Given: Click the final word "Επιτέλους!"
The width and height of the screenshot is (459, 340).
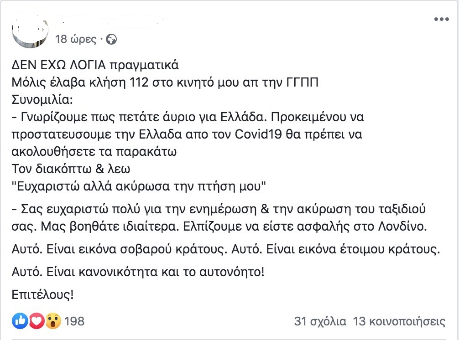Looking at the screenshot, I should pyautogui.click(x=43, y=295).
